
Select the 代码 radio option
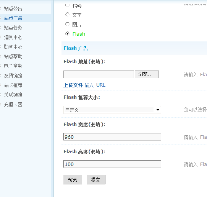pos(67,5)
